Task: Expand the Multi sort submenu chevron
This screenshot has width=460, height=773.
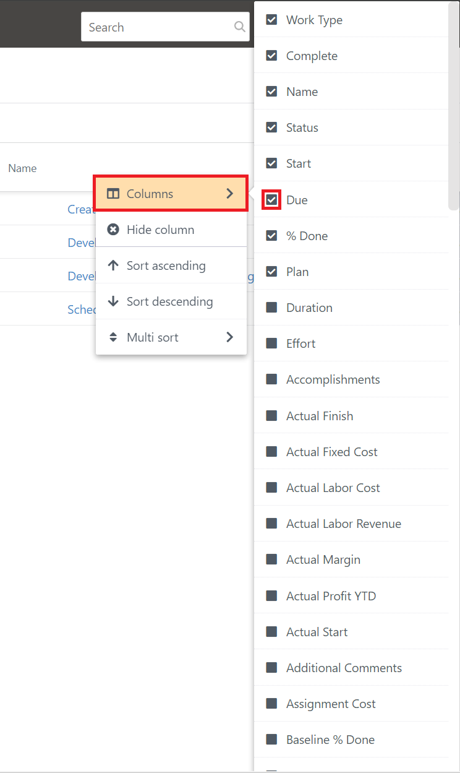Action: pyautogui.click(x=230, y=337)
